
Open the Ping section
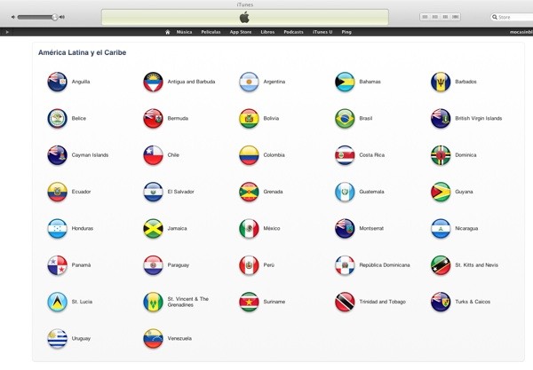(x=346, y=32)
